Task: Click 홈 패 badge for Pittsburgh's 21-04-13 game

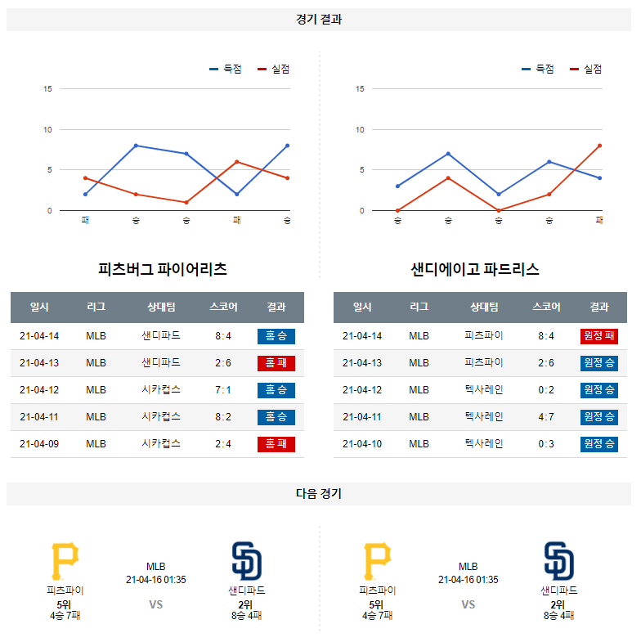Action: tap(276, 363)
